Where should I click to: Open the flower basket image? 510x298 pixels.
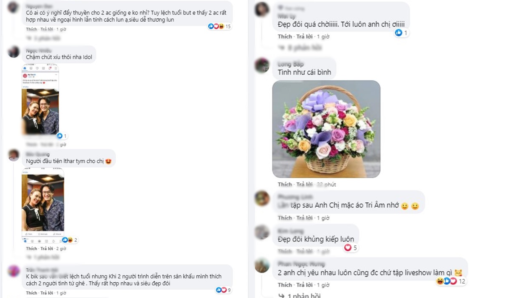tap(326, 129)
